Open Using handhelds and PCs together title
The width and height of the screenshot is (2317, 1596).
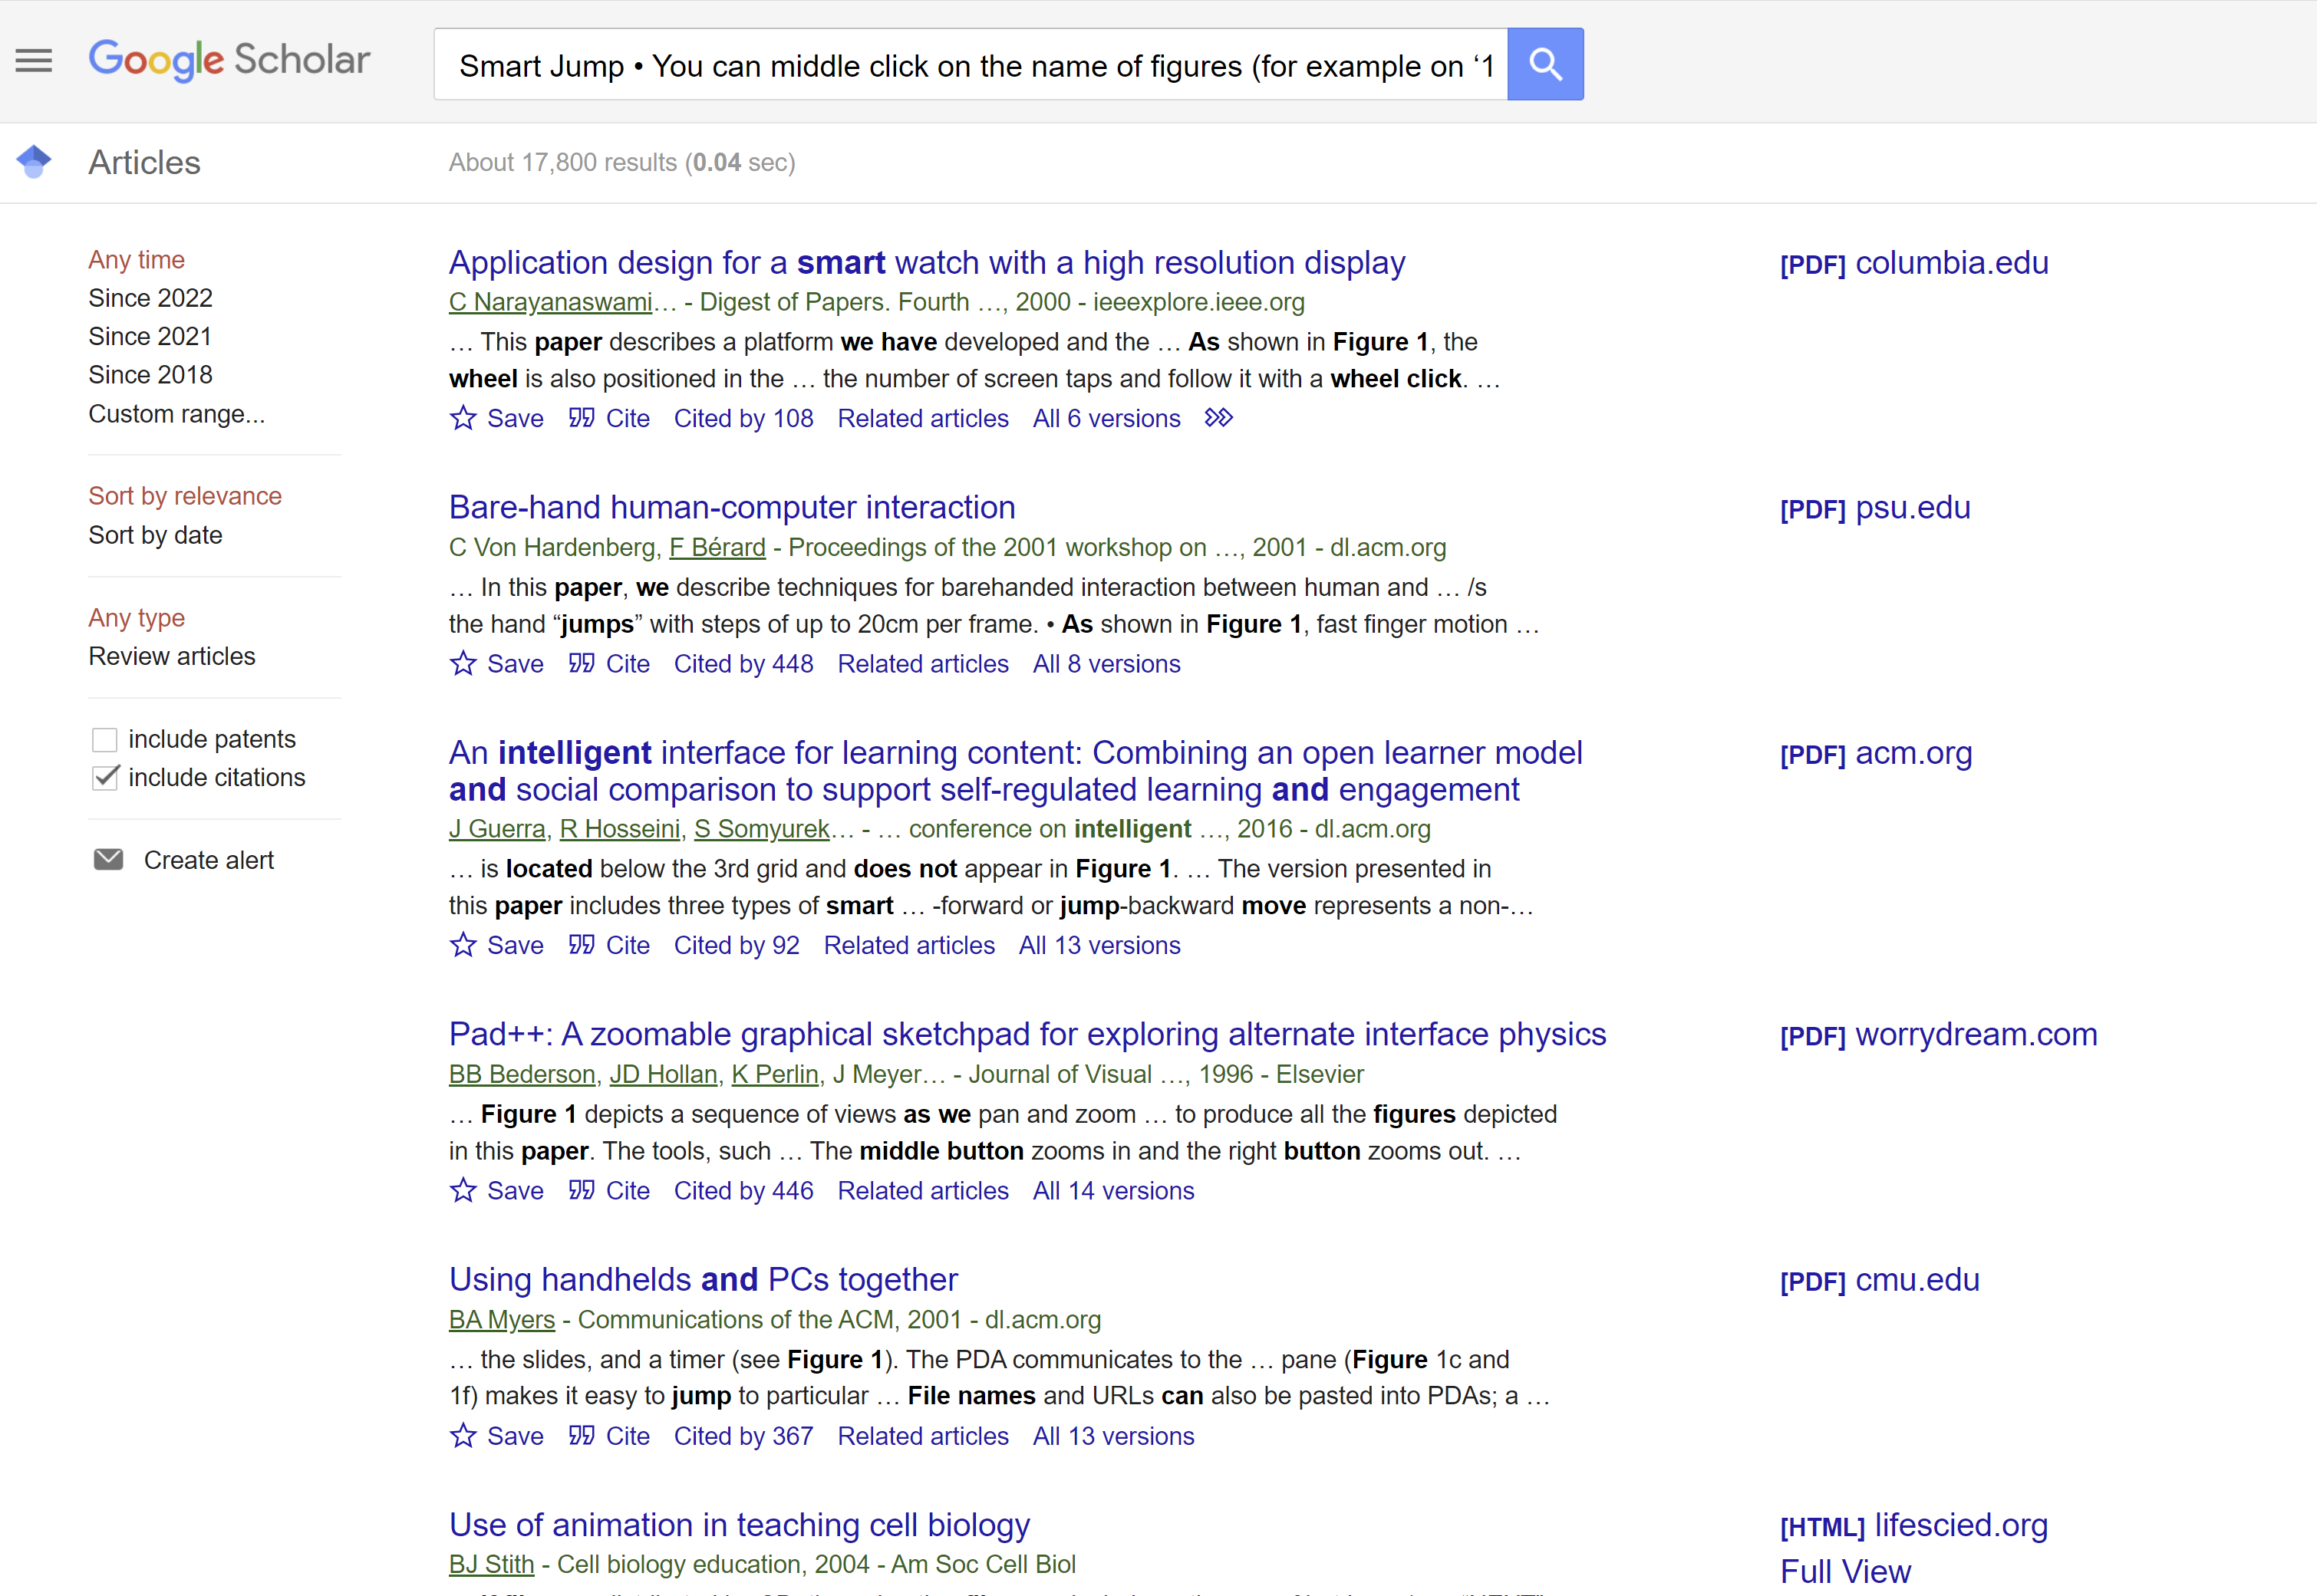click(704, 1279)
